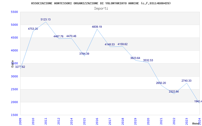
Task: Click the 5000 y-axis value
Action: click(14, 25)
